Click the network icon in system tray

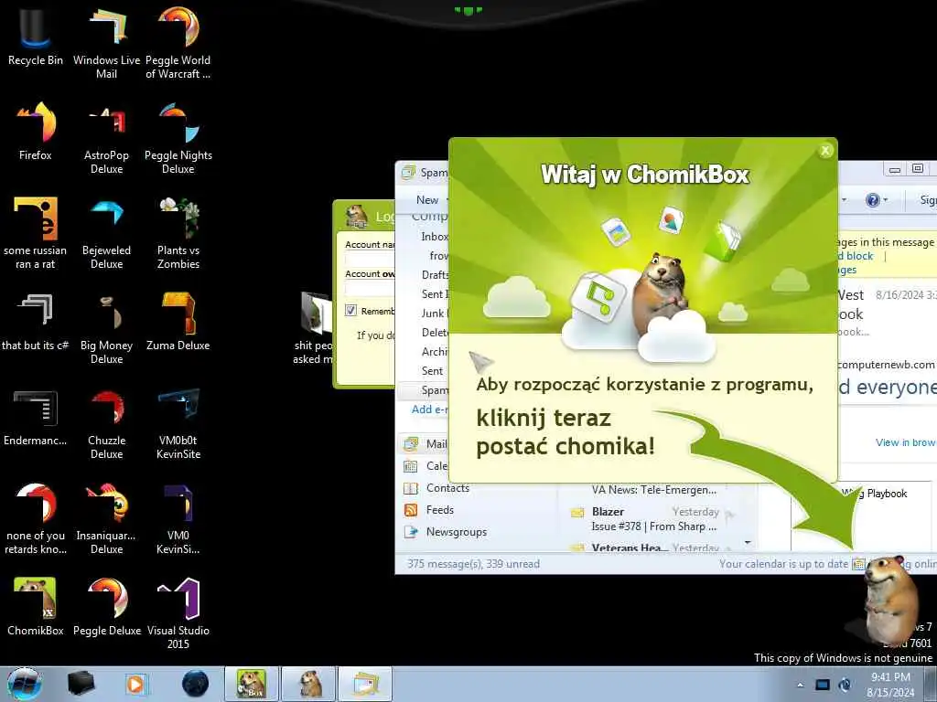[x=823, y=685]
